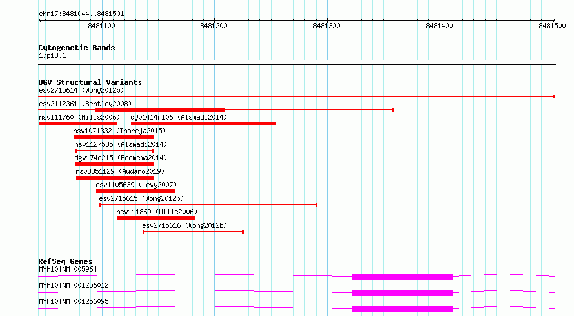This screenshot has height=316, width=574.
Task: Click the red bar under nsv1071332
Action: click(x=114, y=137)
